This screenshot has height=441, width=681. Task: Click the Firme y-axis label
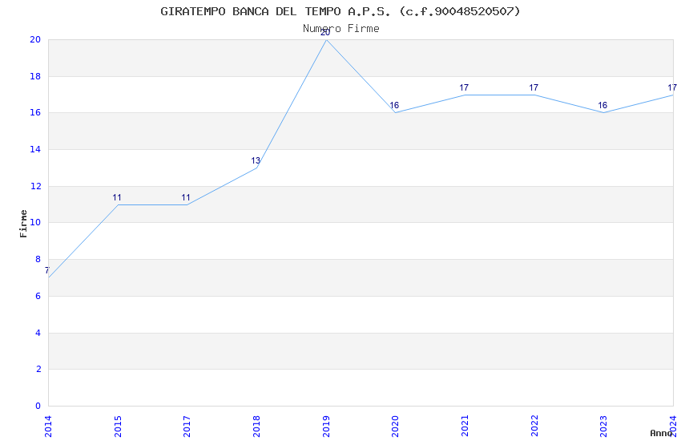point(23,224)
